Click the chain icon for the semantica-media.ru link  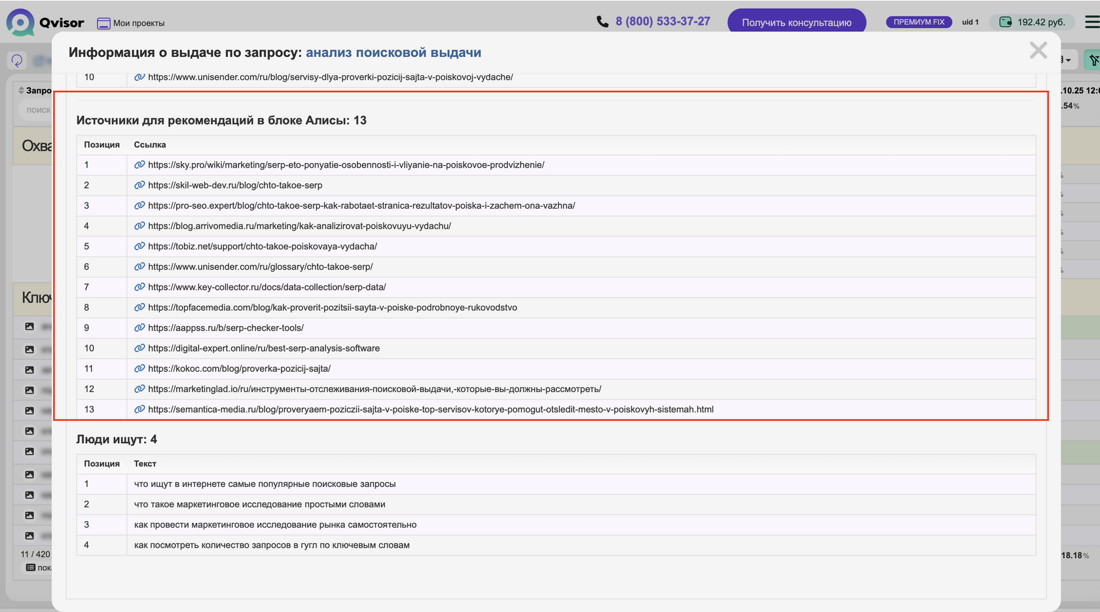139,409
